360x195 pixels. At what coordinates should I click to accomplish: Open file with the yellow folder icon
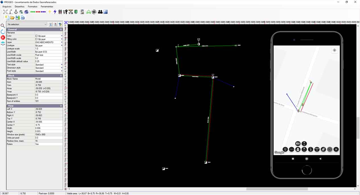[x=12, y=18]
